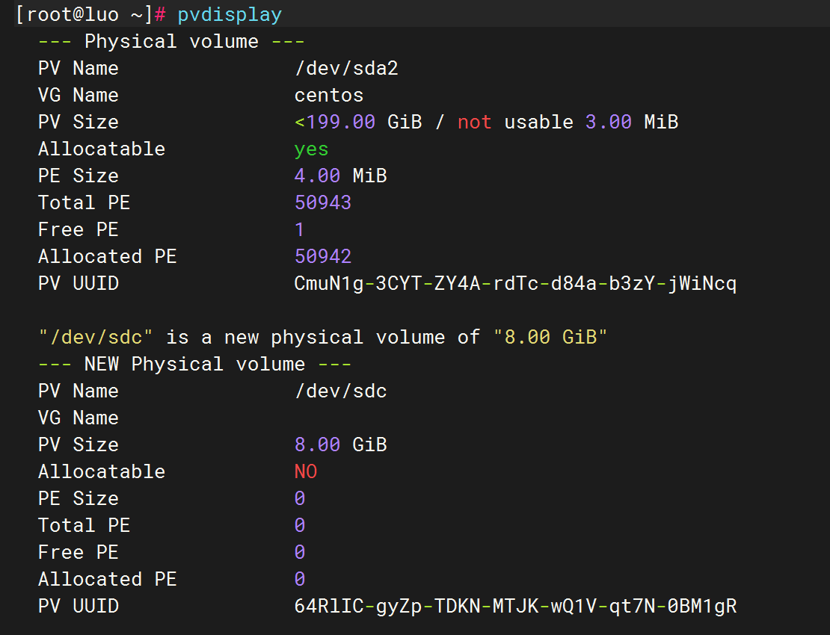Select the 8.00 GiB size for /dev/sdc

click(340, 444)
